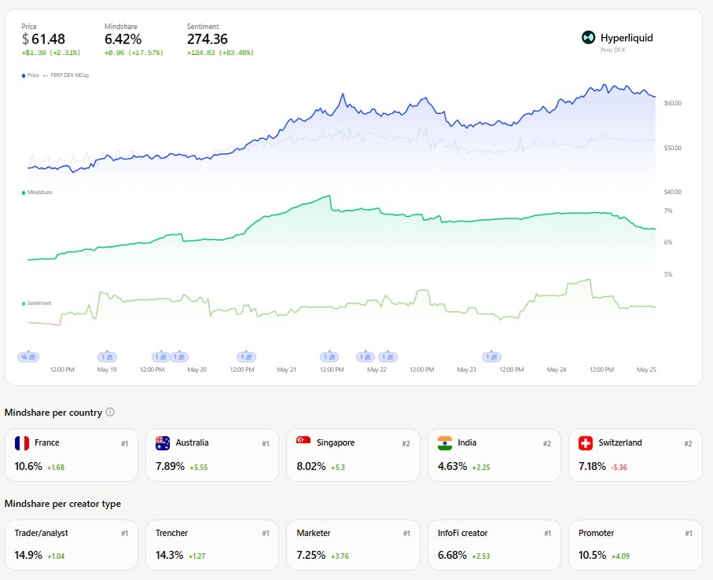Click the $40.00 price axis label
Image resolution: width=713 pixels, height=580 pixels.
(673, 192)
